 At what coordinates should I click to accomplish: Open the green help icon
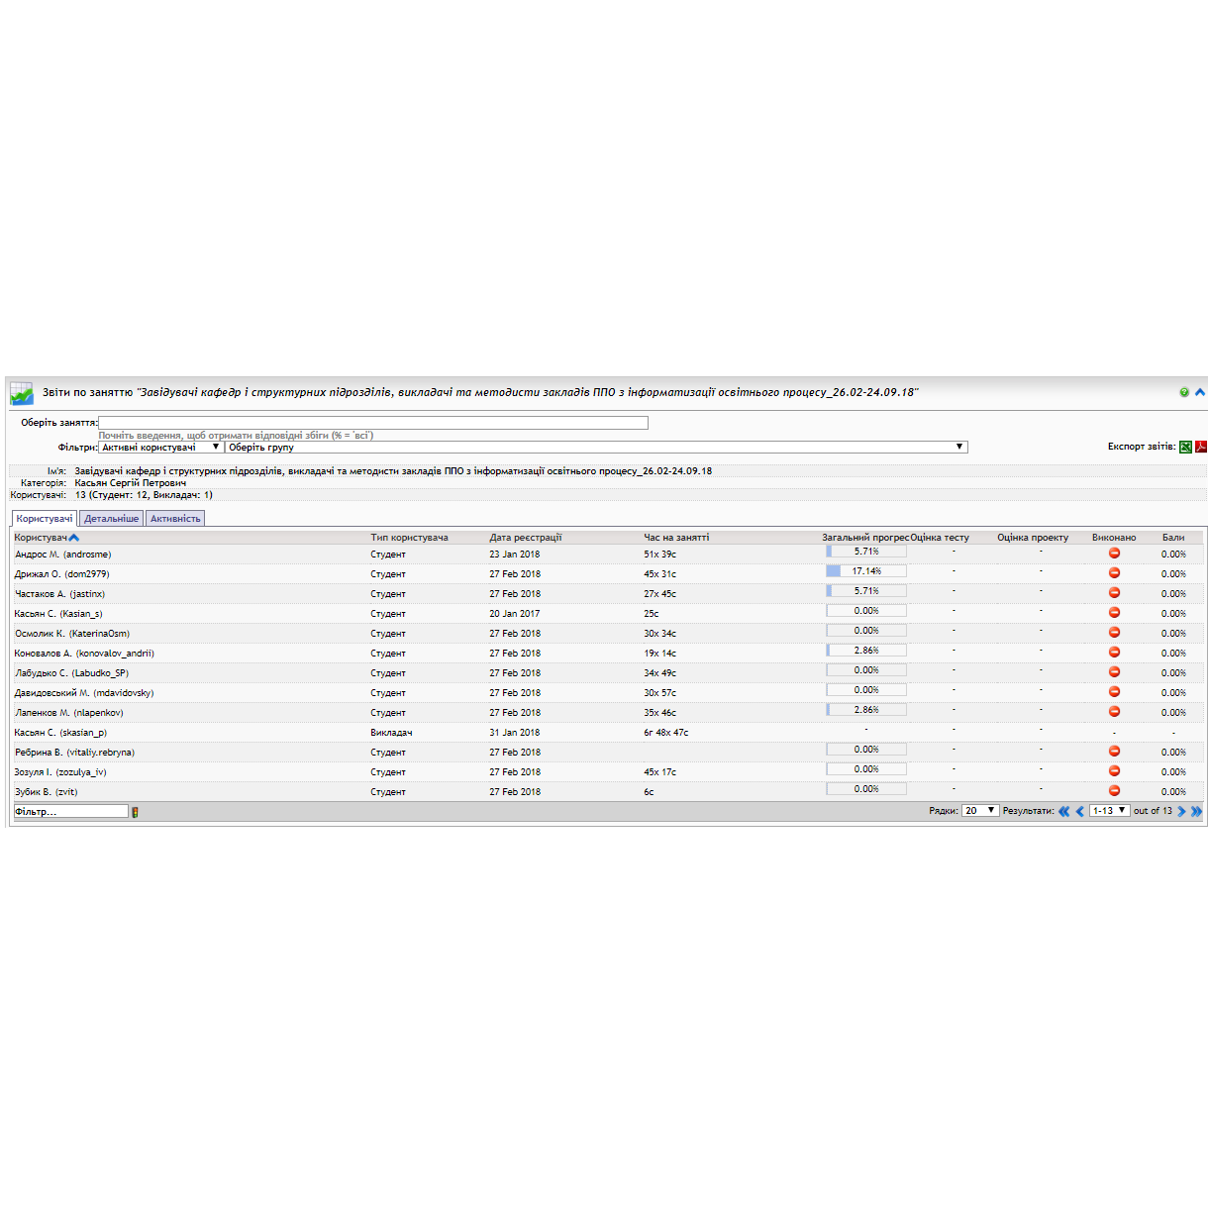point(1184,392)
